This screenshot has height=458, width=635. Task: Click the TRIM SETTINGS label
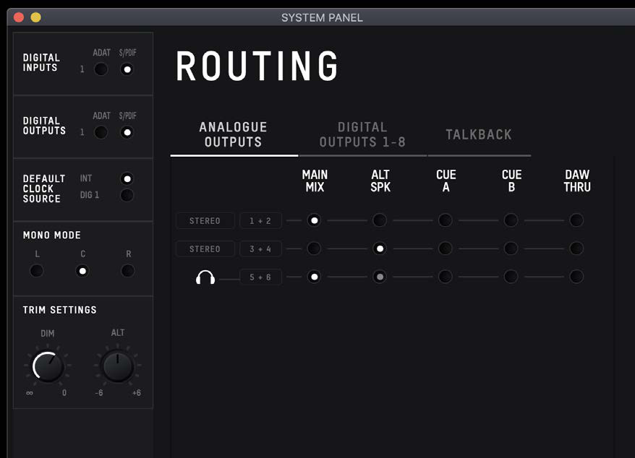click(60, 310)
